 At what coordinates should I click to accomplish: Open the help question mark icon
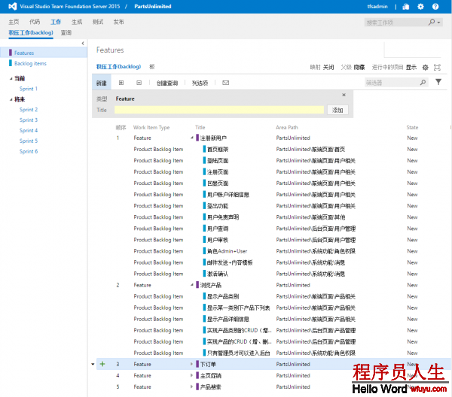pyautogui.click(x=435, y=7)
